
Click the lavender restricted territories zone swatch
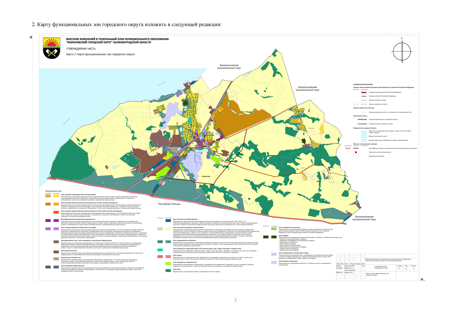[x=274, y=262]
